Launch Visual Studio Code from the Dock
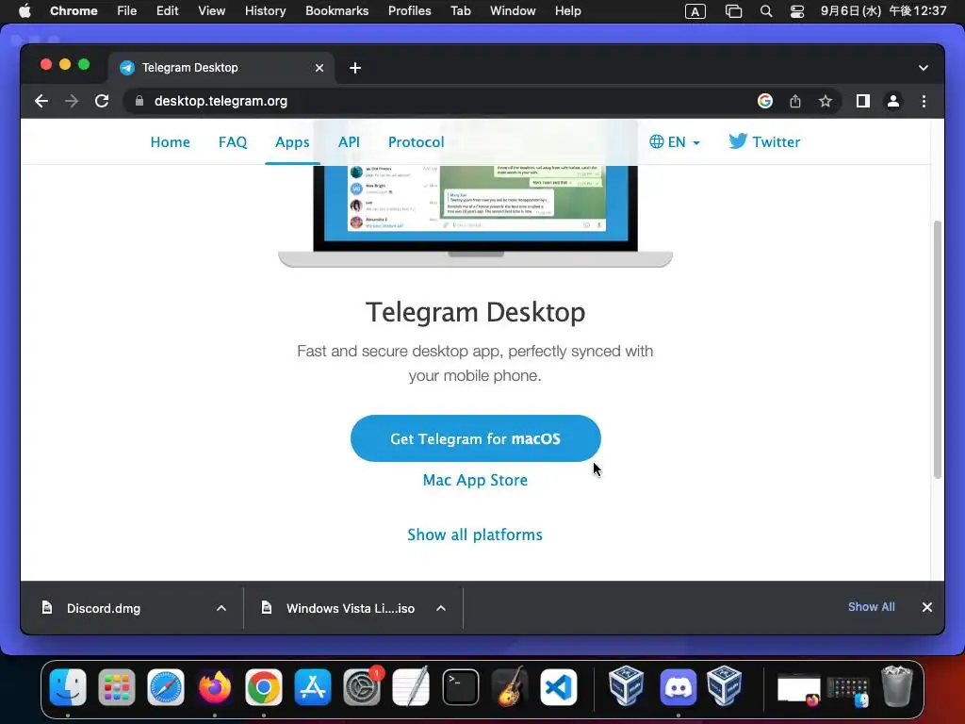Image resolution: width=965 pixels, height=724 pixels. [559, 687]
